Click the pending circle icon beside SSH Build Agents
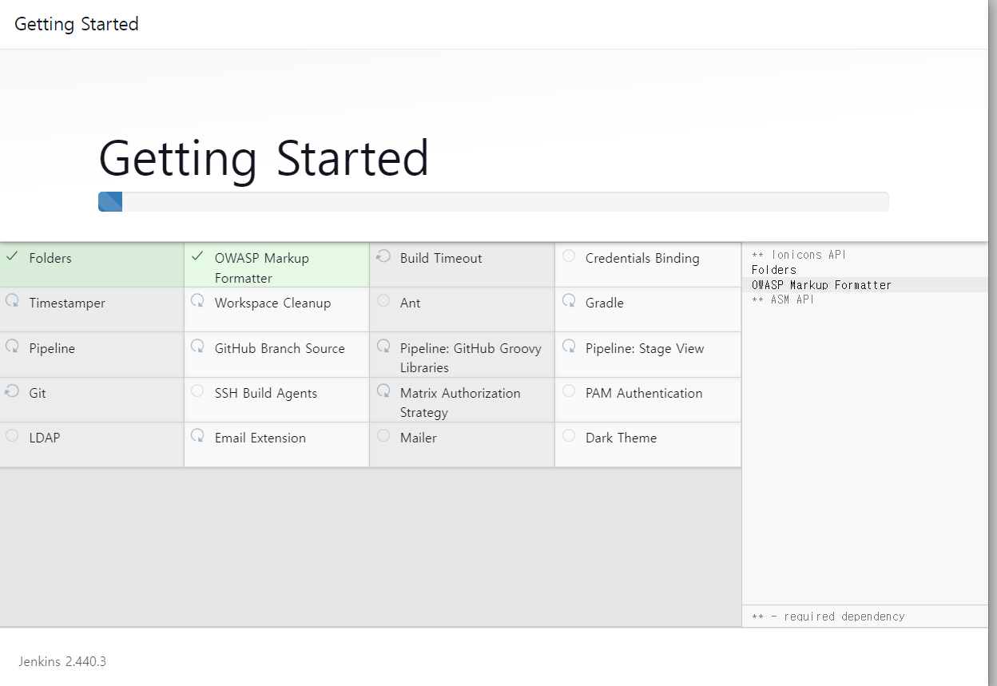This screenshot has height=686, width=997. point(198,391)
